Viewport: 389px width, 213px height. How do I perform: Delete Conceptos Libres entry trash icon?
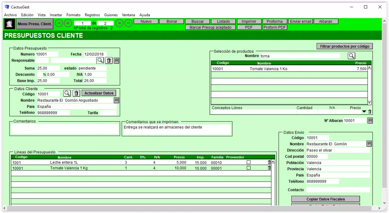click(x=370, y=112)
